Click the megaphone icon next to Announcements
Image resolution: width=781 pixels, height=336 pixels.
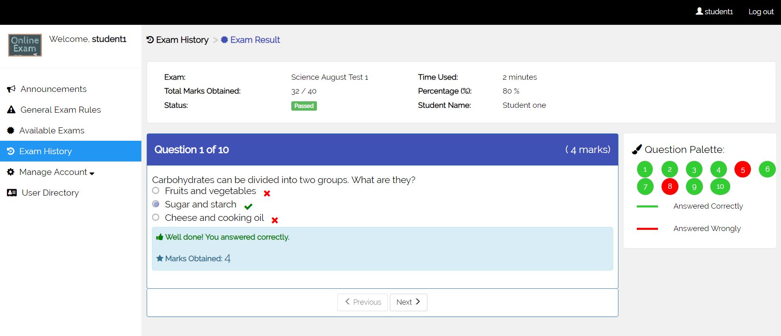click(11, 89)
